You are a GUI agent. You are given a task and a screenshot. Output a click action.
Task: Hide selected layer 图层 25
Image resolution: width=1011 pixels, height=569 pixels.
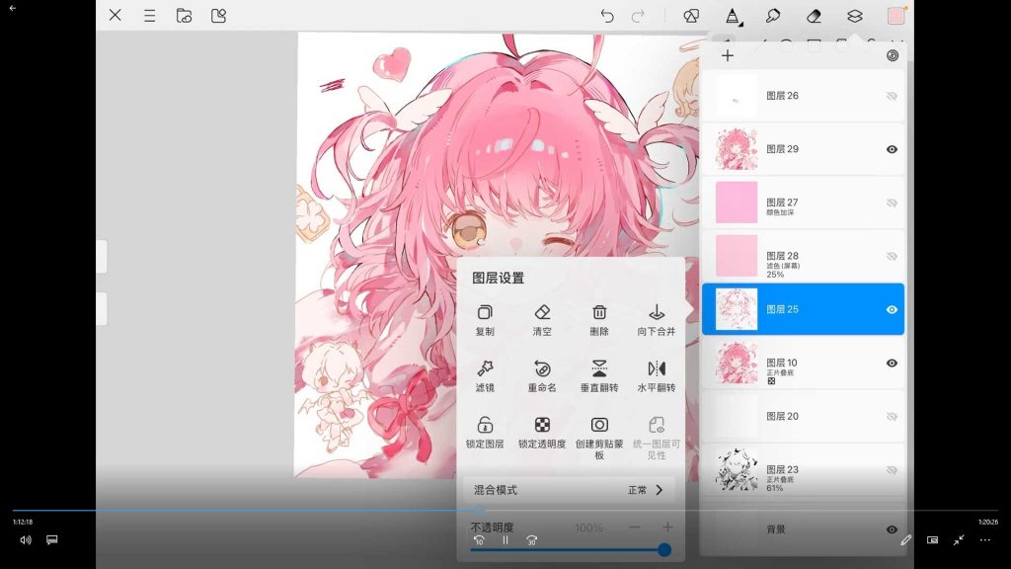click(x=892, y=309)
